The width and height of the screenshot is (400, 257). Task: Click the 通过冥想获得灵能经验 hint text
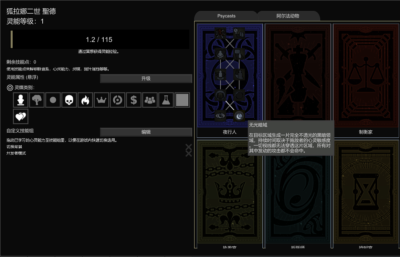[99, 52]
